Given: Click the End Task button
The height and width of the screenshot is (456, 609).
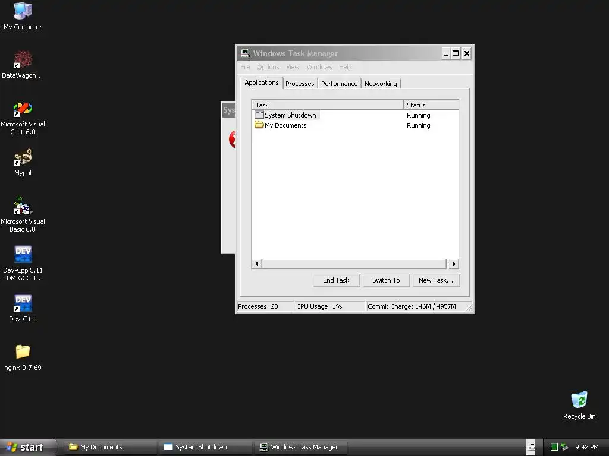Looking at the screenshot, I should point(336,280).
